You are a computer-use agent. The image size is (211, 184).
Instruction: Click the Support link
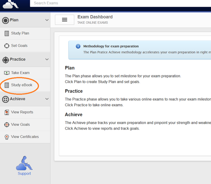(x=24, y=173)
